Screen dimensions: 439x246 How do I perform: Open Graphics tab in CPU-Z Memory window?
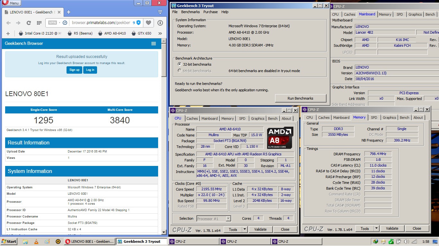tap(390, 118)
